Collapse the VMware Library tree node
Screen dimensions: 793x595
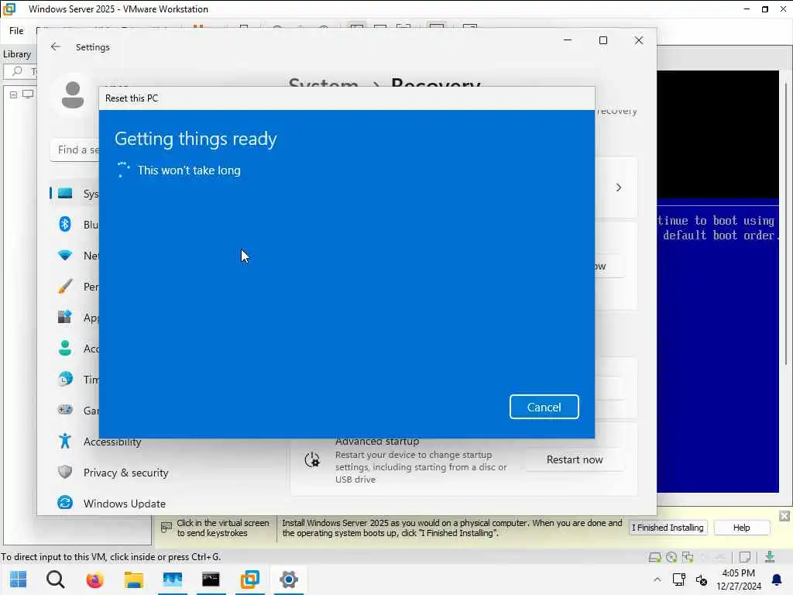(x=14, y=95)
